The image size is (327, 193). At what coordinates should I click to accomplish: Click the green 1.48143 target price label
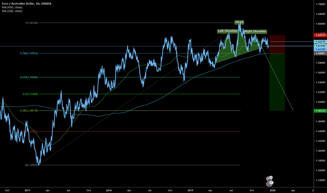coord(320,111)
